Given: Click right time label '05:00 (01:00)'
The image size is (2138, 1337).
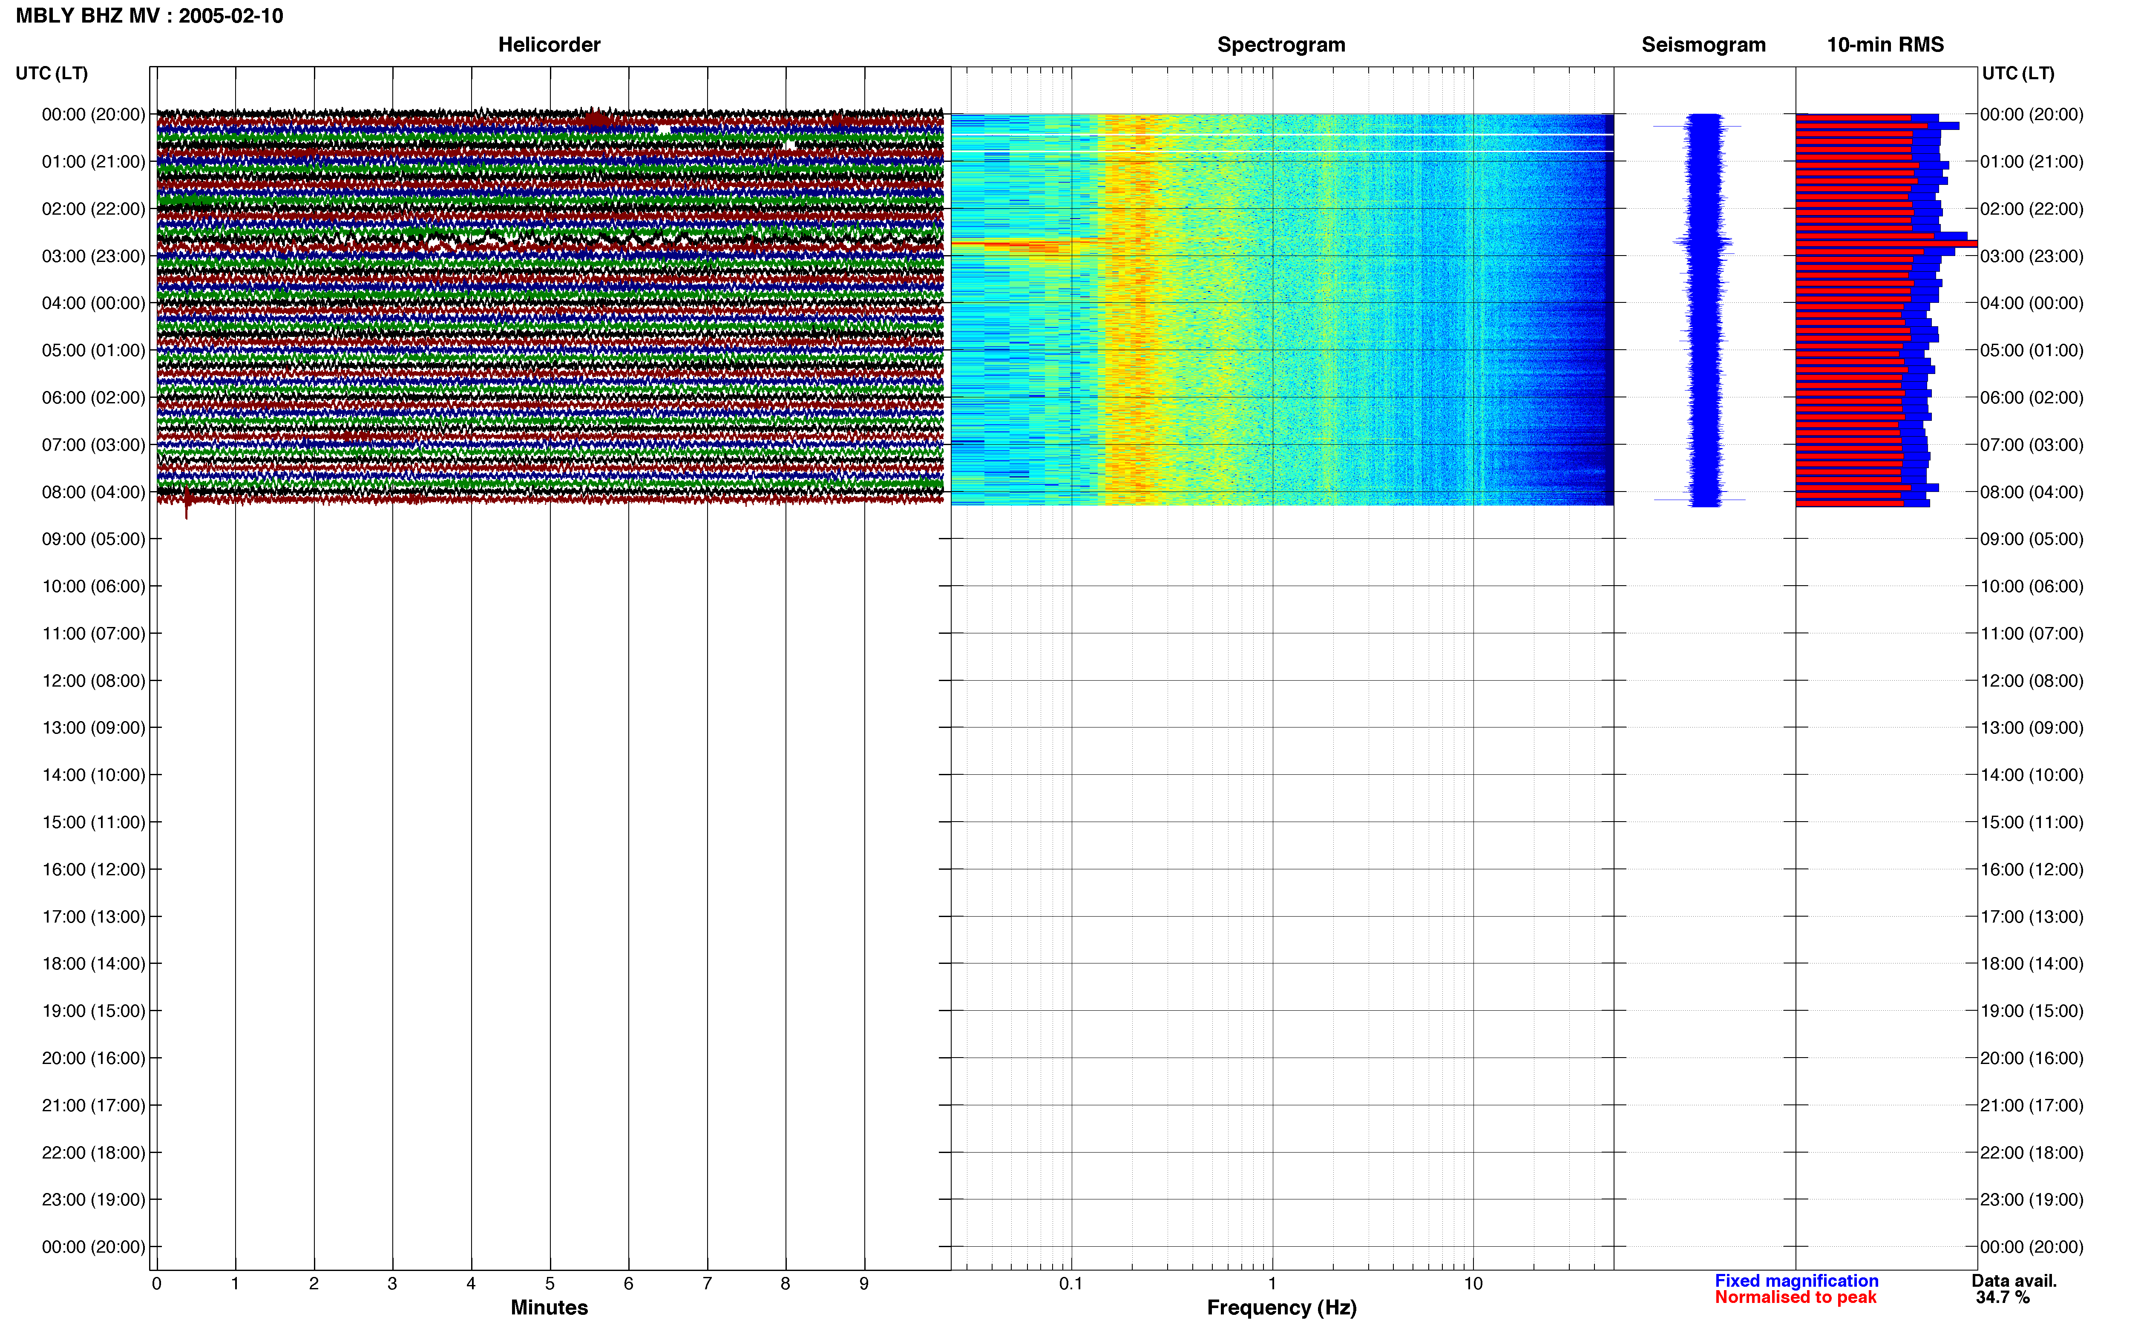Looking at the screenshot, I should coord(2032,351).
